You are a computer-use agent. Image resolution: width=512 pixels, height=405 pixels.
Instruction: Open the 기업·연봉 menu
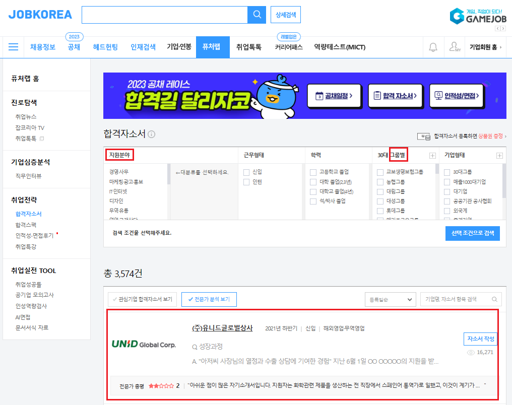[179, 47]
